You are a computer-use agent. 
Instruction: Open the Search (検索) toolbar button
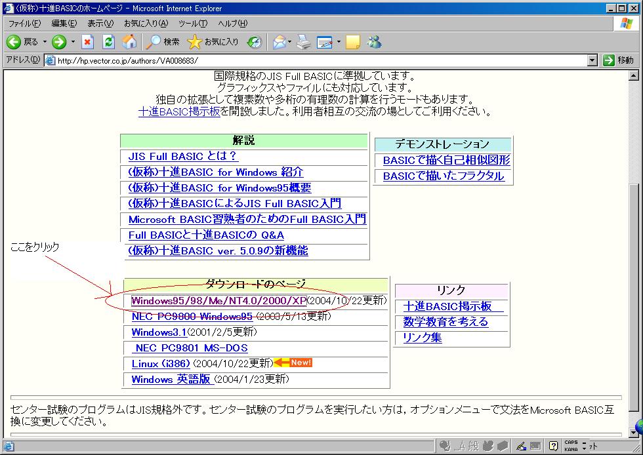[x=163, y=42]
